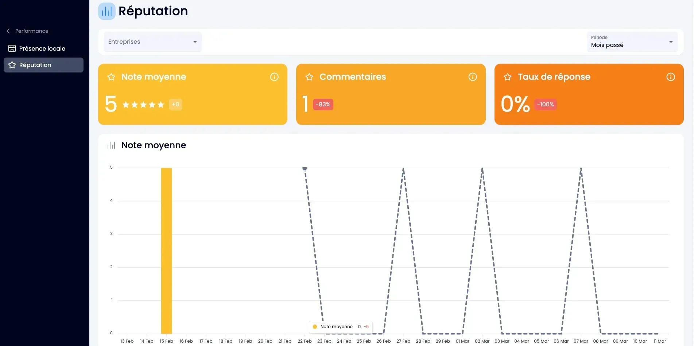Click the star icon on Taux de réponse card
The image size is (694, 346).
[508, 77]
